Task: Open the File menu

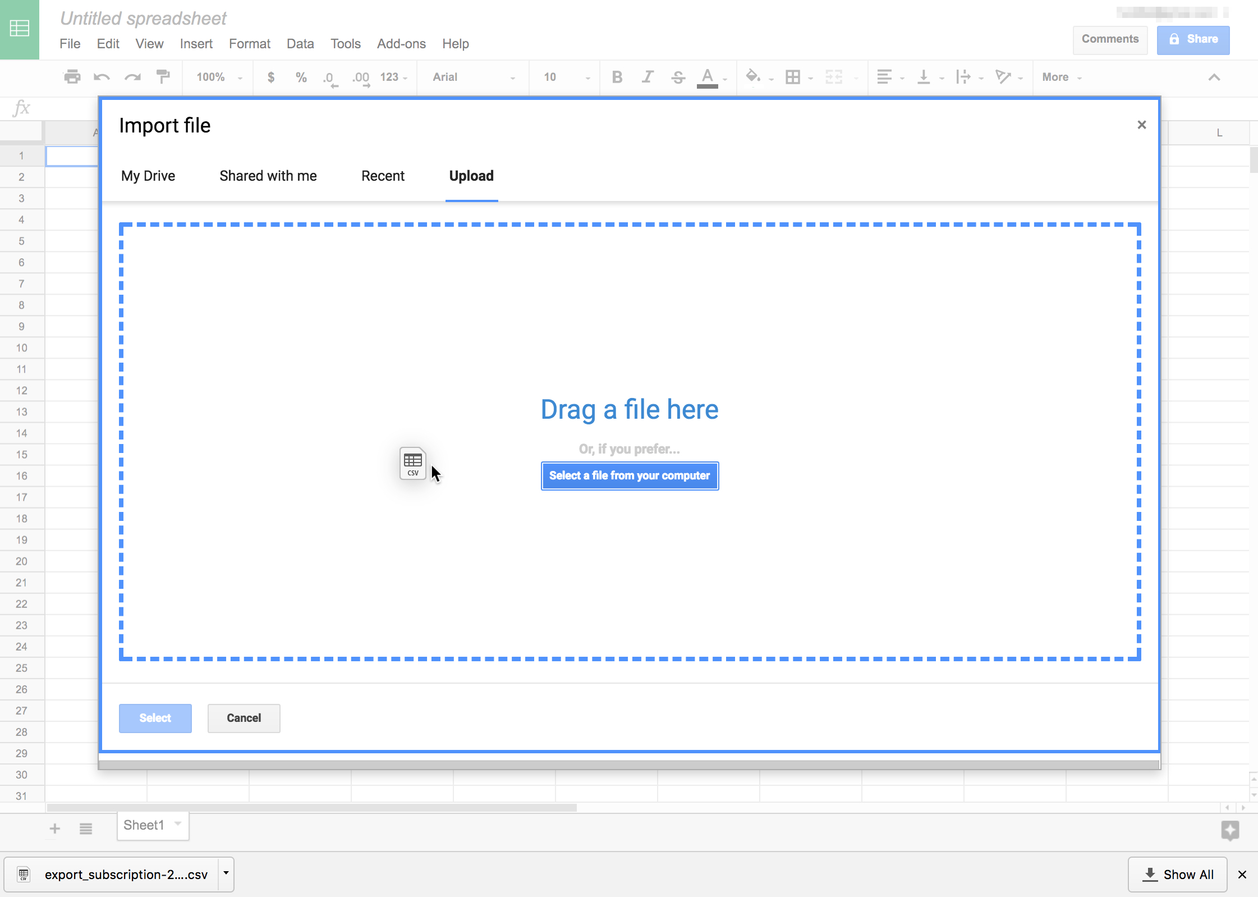Action: (x=70, y=44)
